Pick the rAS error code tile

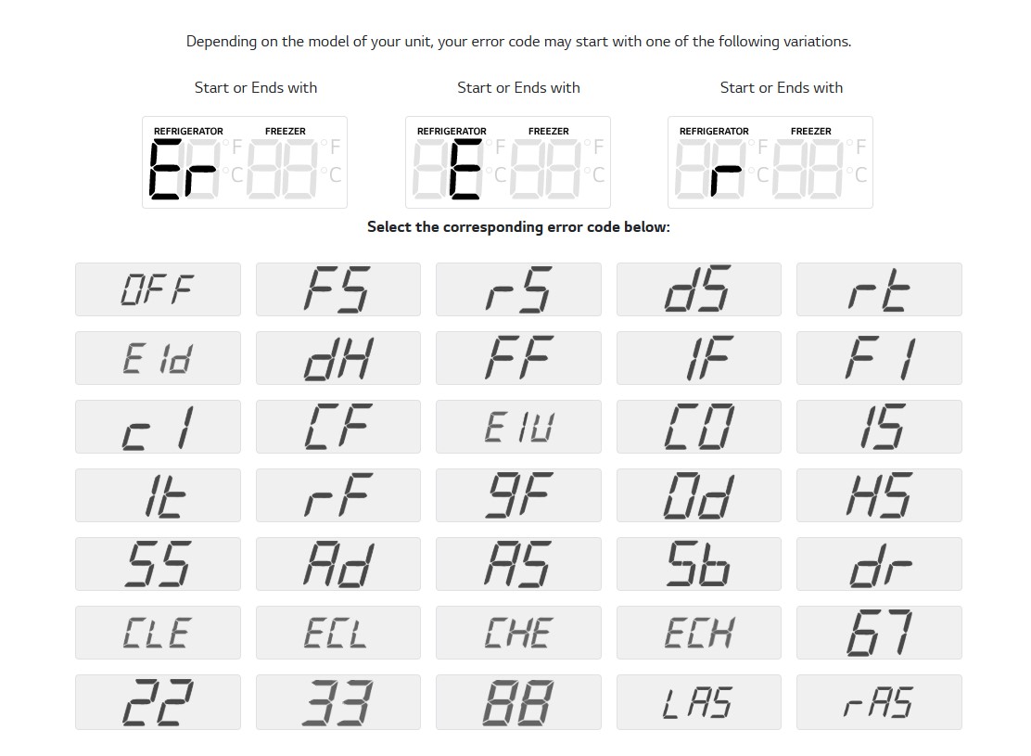[x=878, y=702]
